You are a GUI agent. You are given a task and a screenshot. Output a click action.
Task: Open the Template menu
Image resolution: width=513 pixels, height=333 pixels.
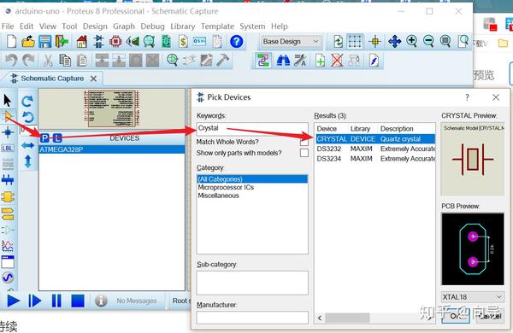(217, 26)
